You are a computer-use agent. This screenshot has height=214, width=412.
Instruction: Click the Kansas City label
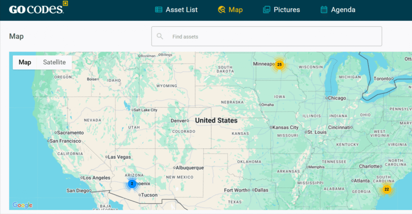pos(285,127)
